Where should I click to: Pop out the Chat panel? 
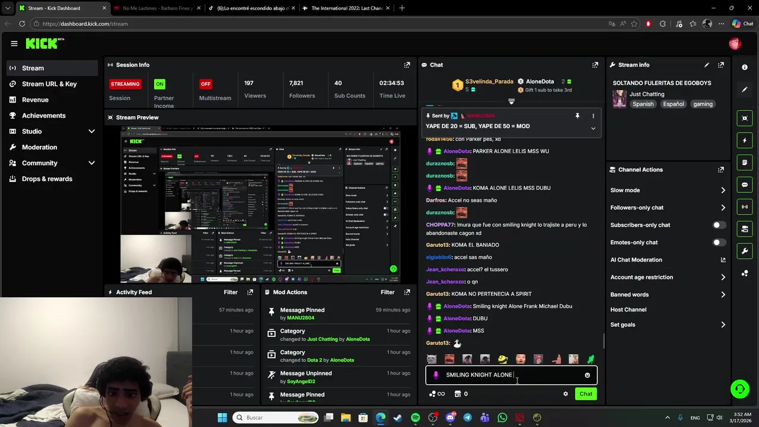[x=595, y=65]
